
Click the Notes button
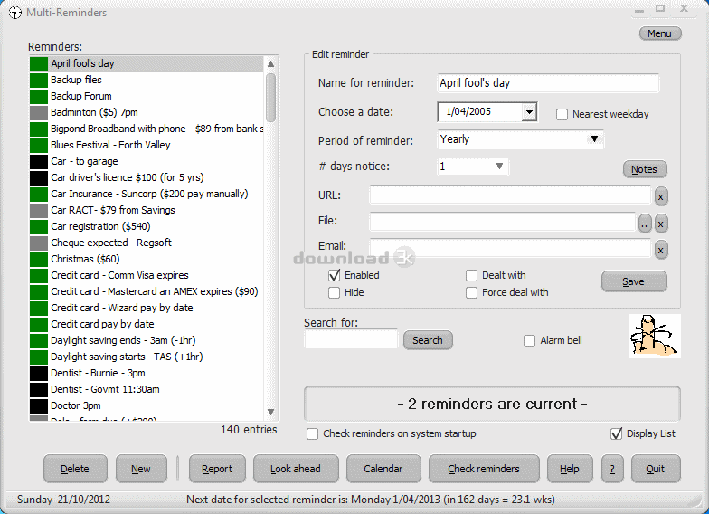(644, 169)
